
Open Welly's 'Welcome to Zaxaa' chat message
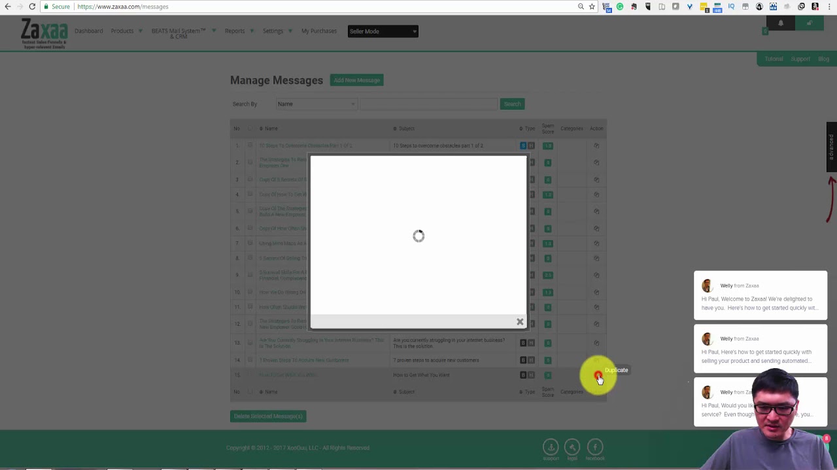click(x=760, y=296)
